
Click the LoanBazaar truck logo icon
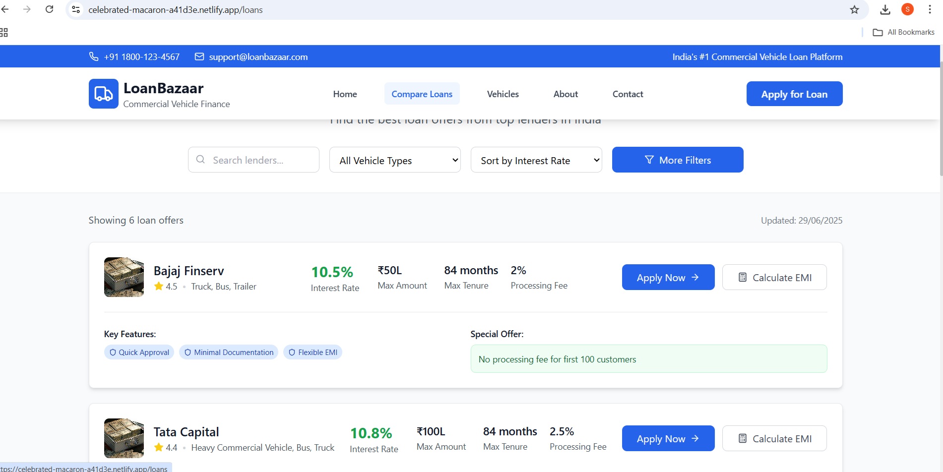pos(103,94)
